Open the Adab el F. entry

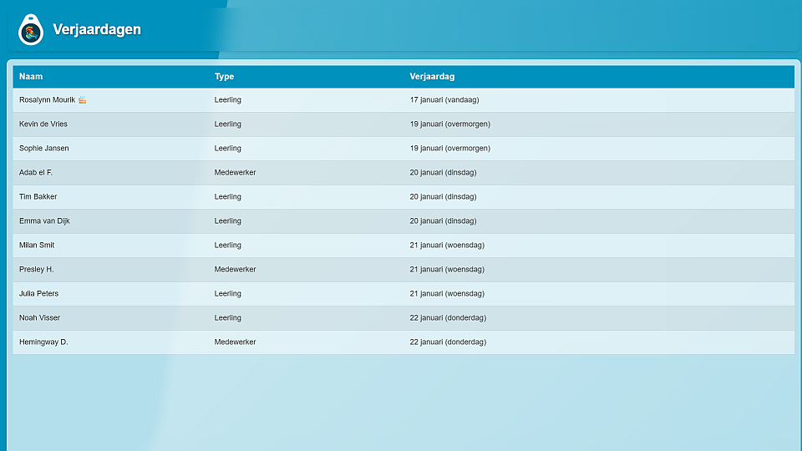coord(36,173)
